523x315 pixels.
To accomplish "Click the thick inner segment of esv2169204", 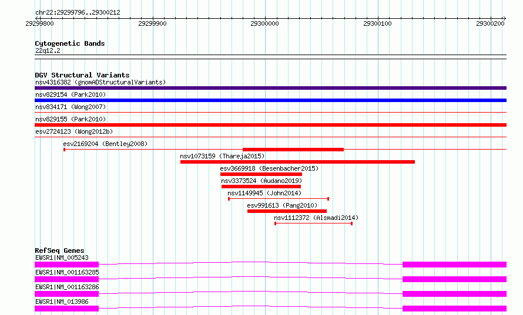I will tap(293, 150).
